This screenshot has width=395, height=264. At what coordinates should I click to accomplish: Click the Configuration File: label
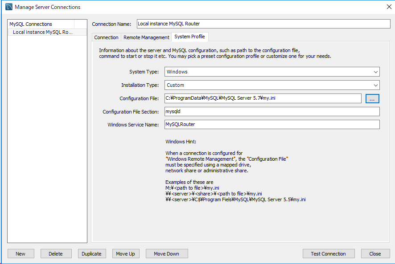[139, 98]
